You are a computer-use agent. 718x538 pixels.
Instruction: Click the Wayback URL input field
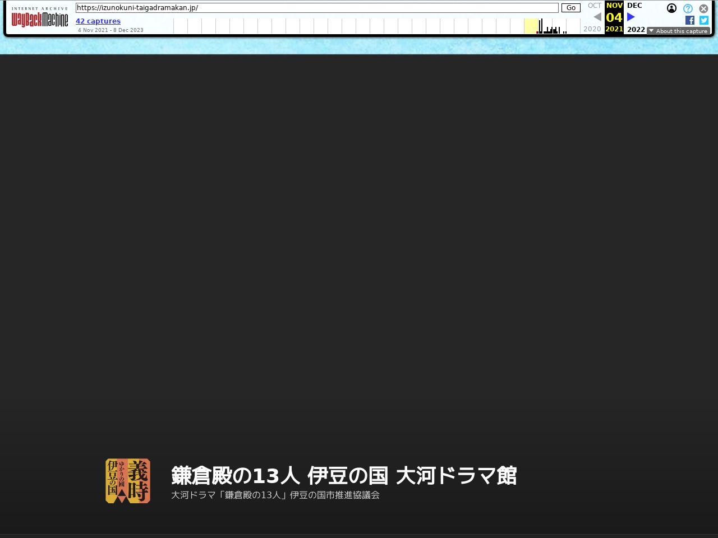317,8
